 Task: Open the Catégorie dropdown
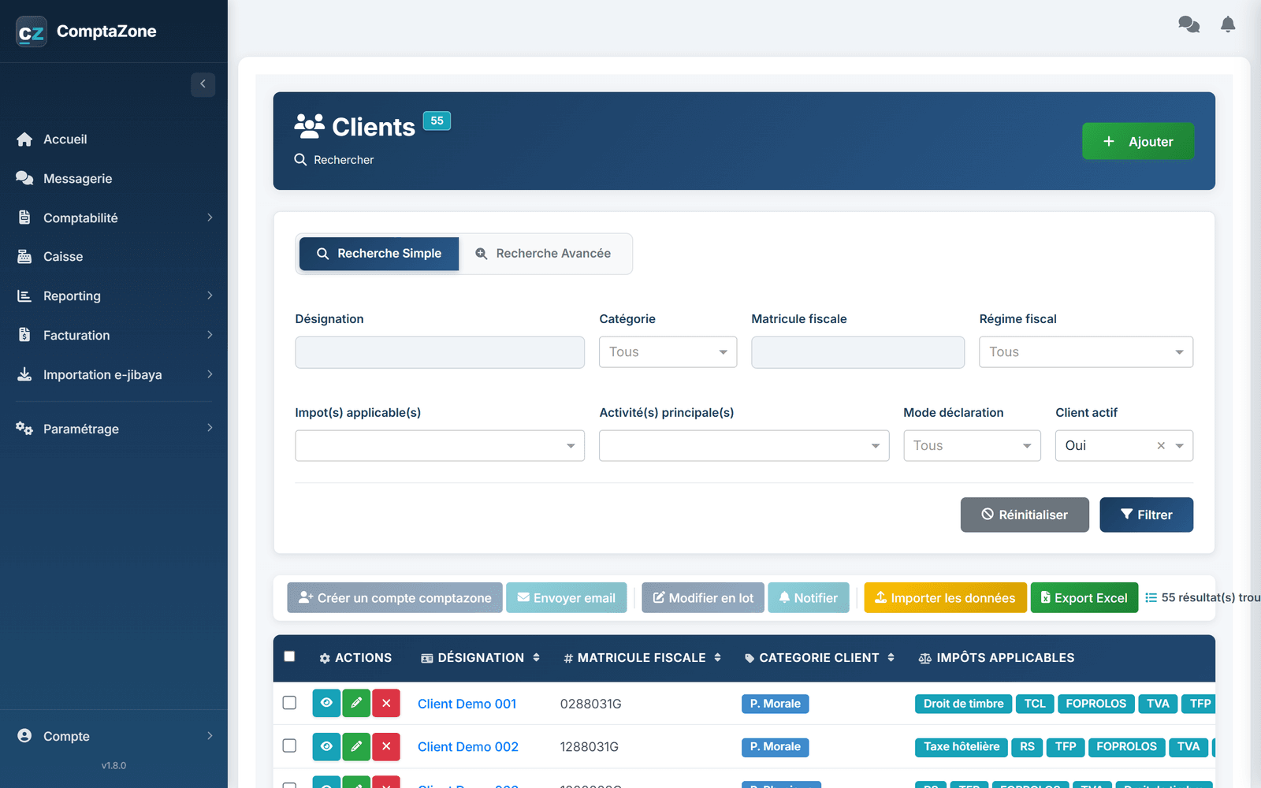pyautogui.click(x=668, y=352)
